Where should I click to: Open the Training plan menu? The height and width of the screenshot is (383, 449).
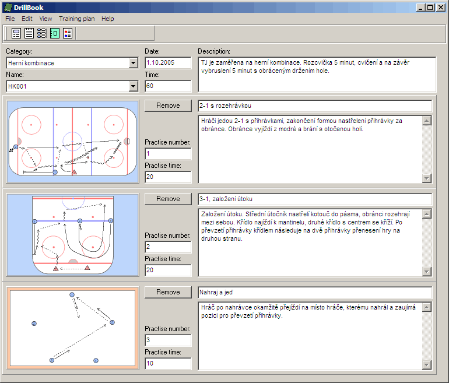(x=76, y=19)
